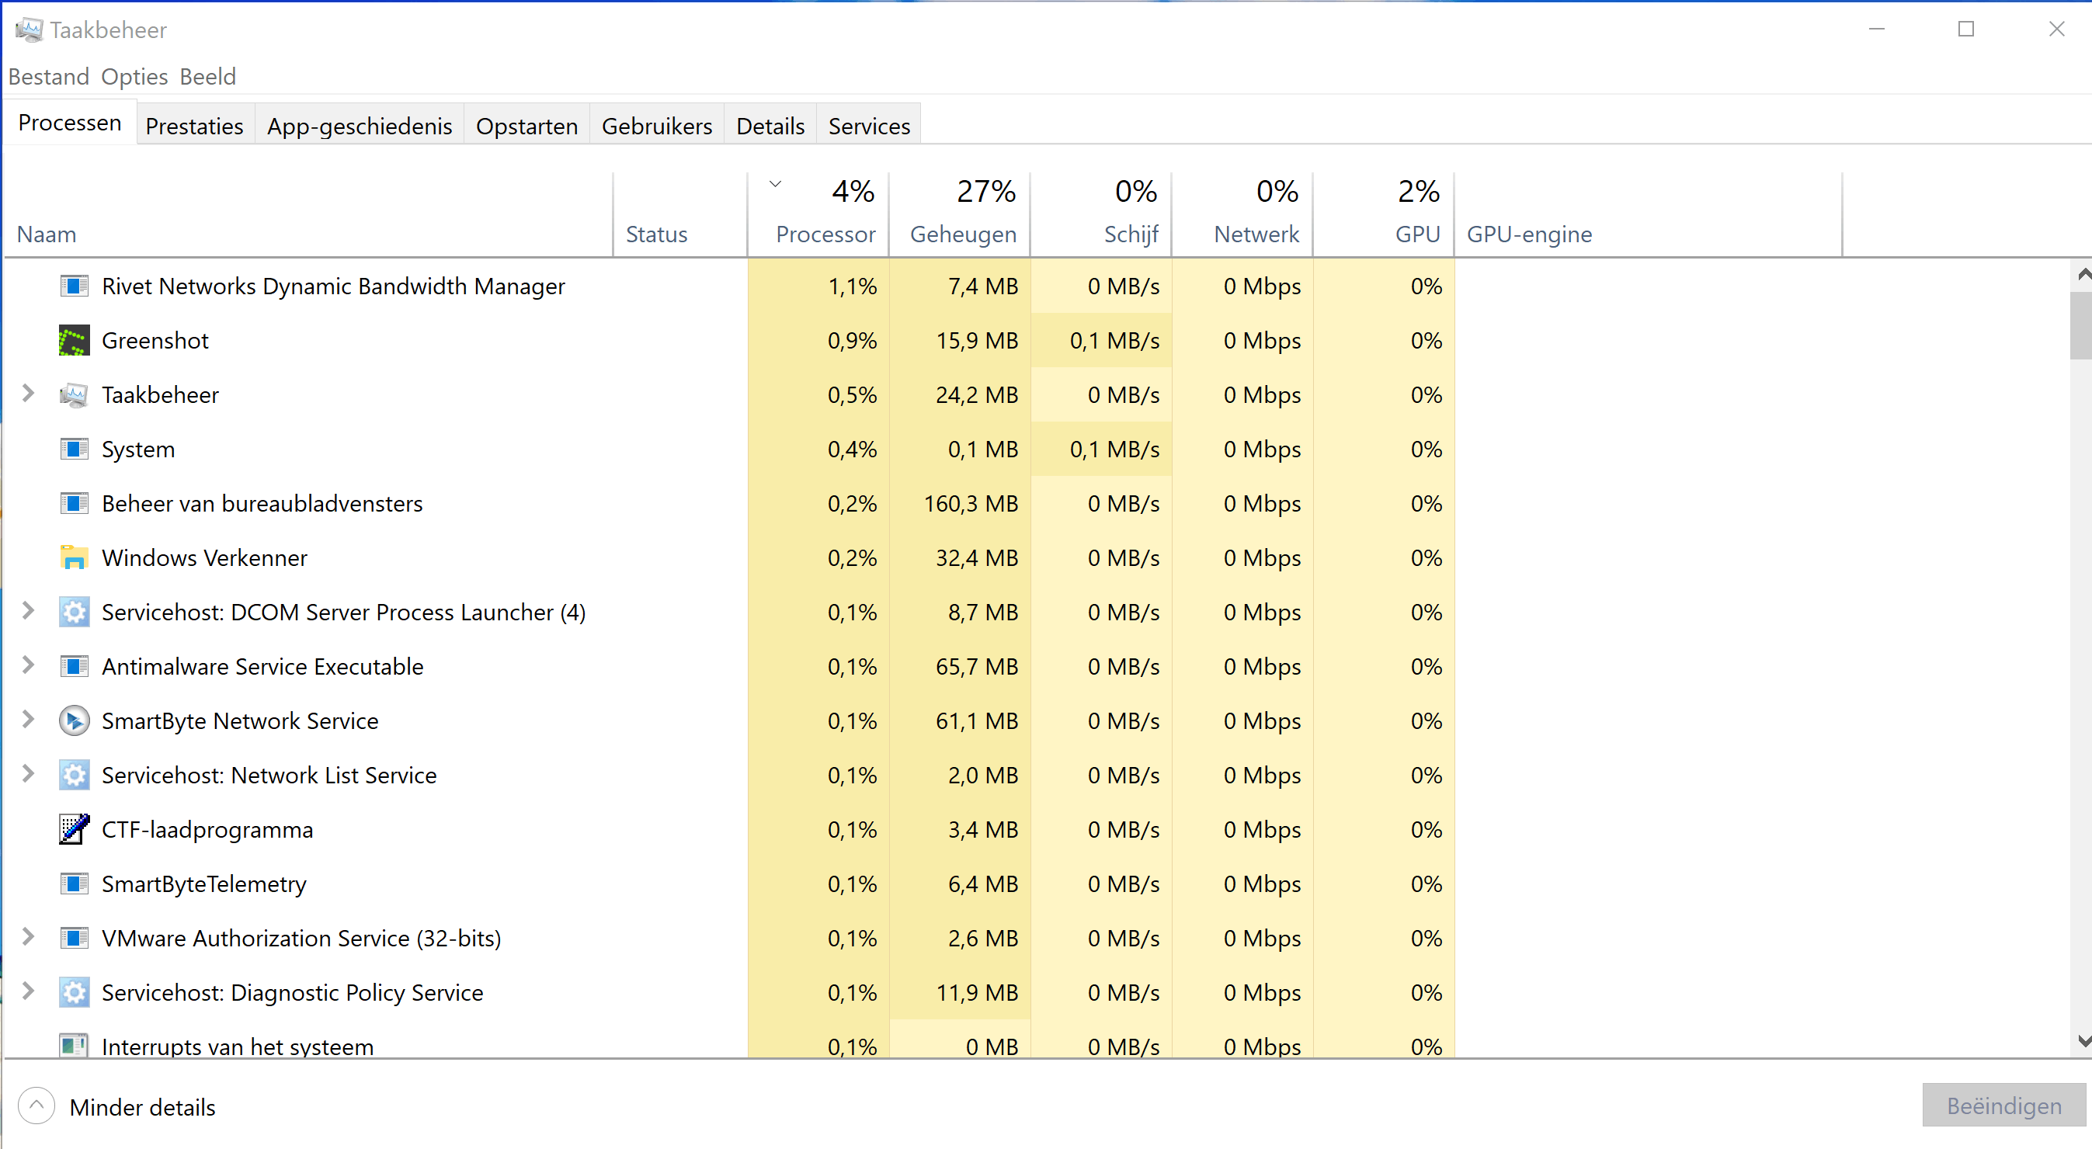
Task: Minimize the Taakbeheer window
Action: (x=1877, y=30)
